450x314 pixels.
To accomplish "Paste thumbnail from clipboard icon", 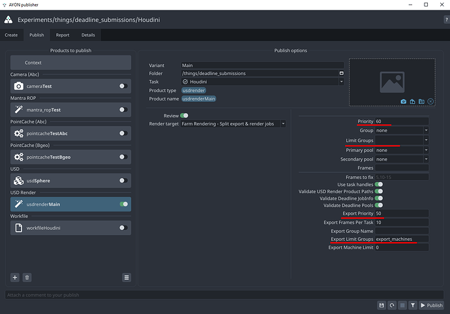I will pyautogui.click(x=412, y=101).
